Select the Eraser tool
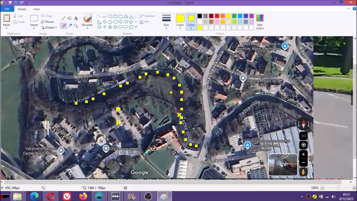This screenshot has width=357, height=201. point(64,25)
